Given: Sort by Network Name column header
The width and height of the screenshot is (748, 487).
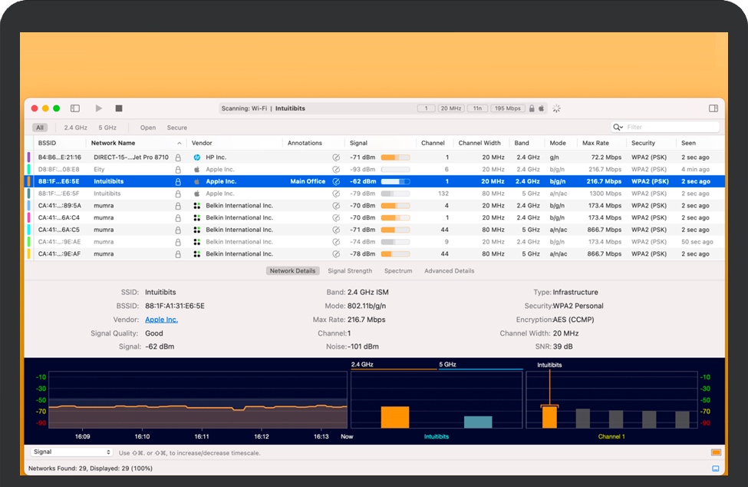Looking at the screenshot, I should (x=114, y=143).
